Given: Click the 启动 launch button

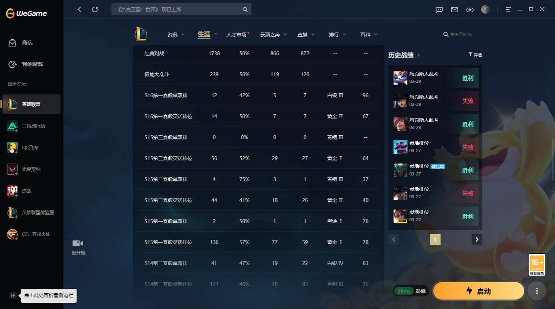Looking at the screenshot, I should [479, 291].
